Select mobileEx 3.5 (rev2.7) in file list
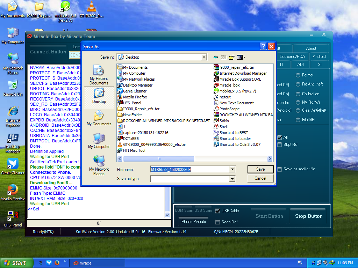 click(x=235, y=91)
